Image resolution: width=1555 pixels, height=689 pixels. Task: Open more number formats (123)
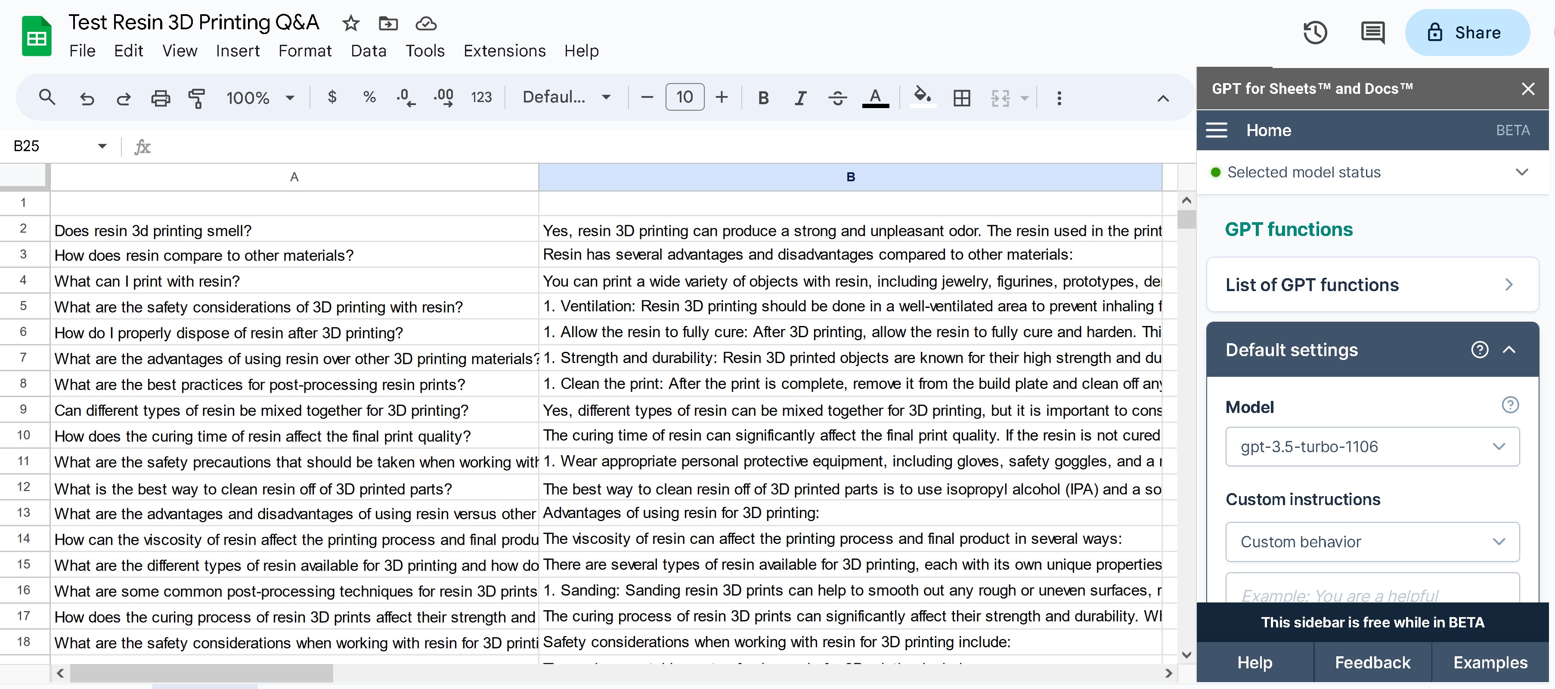pos(481,97)
